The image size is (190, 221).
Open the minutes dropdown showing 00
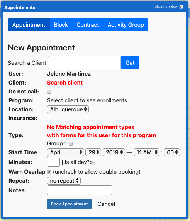pos(172,152)
